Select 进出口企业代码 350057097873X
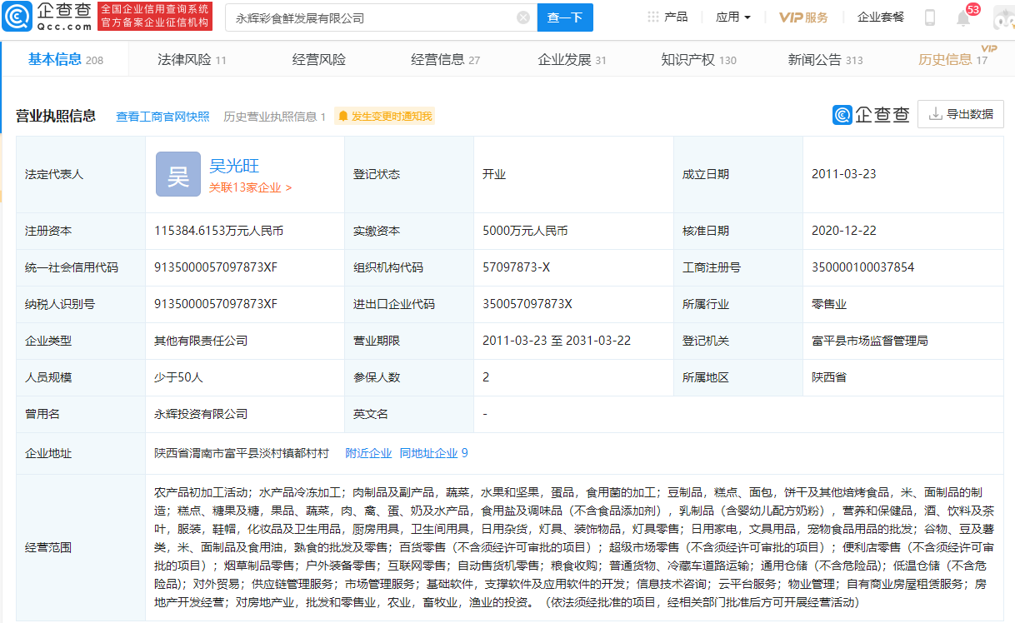The height and width of the screenshot is (623, 1015). (527, 304)
